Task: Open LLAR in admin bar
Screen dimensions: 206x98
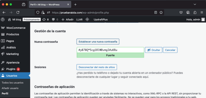Action: (x=79, y=19)
